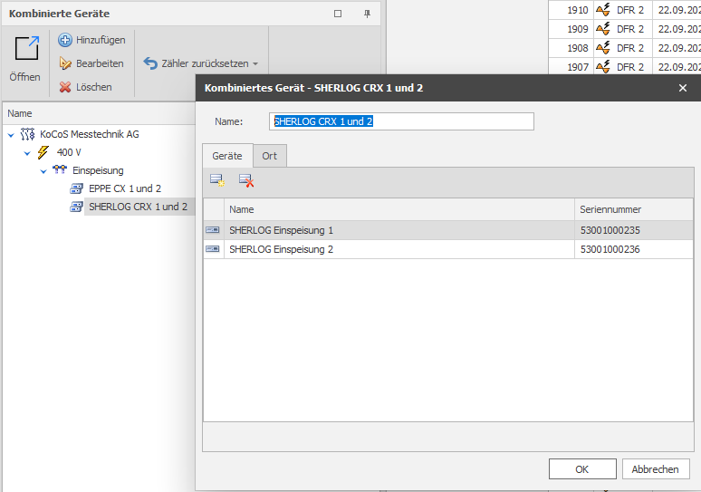Image resolution: width=701 pixels, height=492 pixels.
Task: Click record number 1909 in background table
Action: [578, 29]
